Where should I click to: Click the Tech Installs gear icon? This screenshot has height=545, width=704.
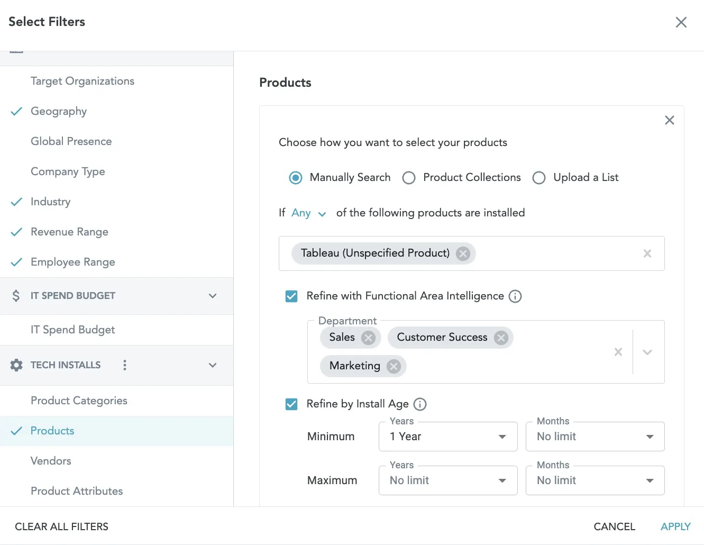(x=16, y=365)
